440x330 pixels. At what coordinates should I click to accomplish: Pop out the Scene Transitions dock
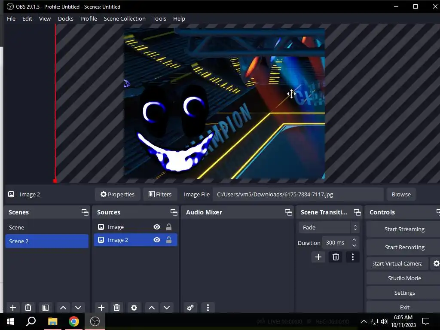point(357,212)
